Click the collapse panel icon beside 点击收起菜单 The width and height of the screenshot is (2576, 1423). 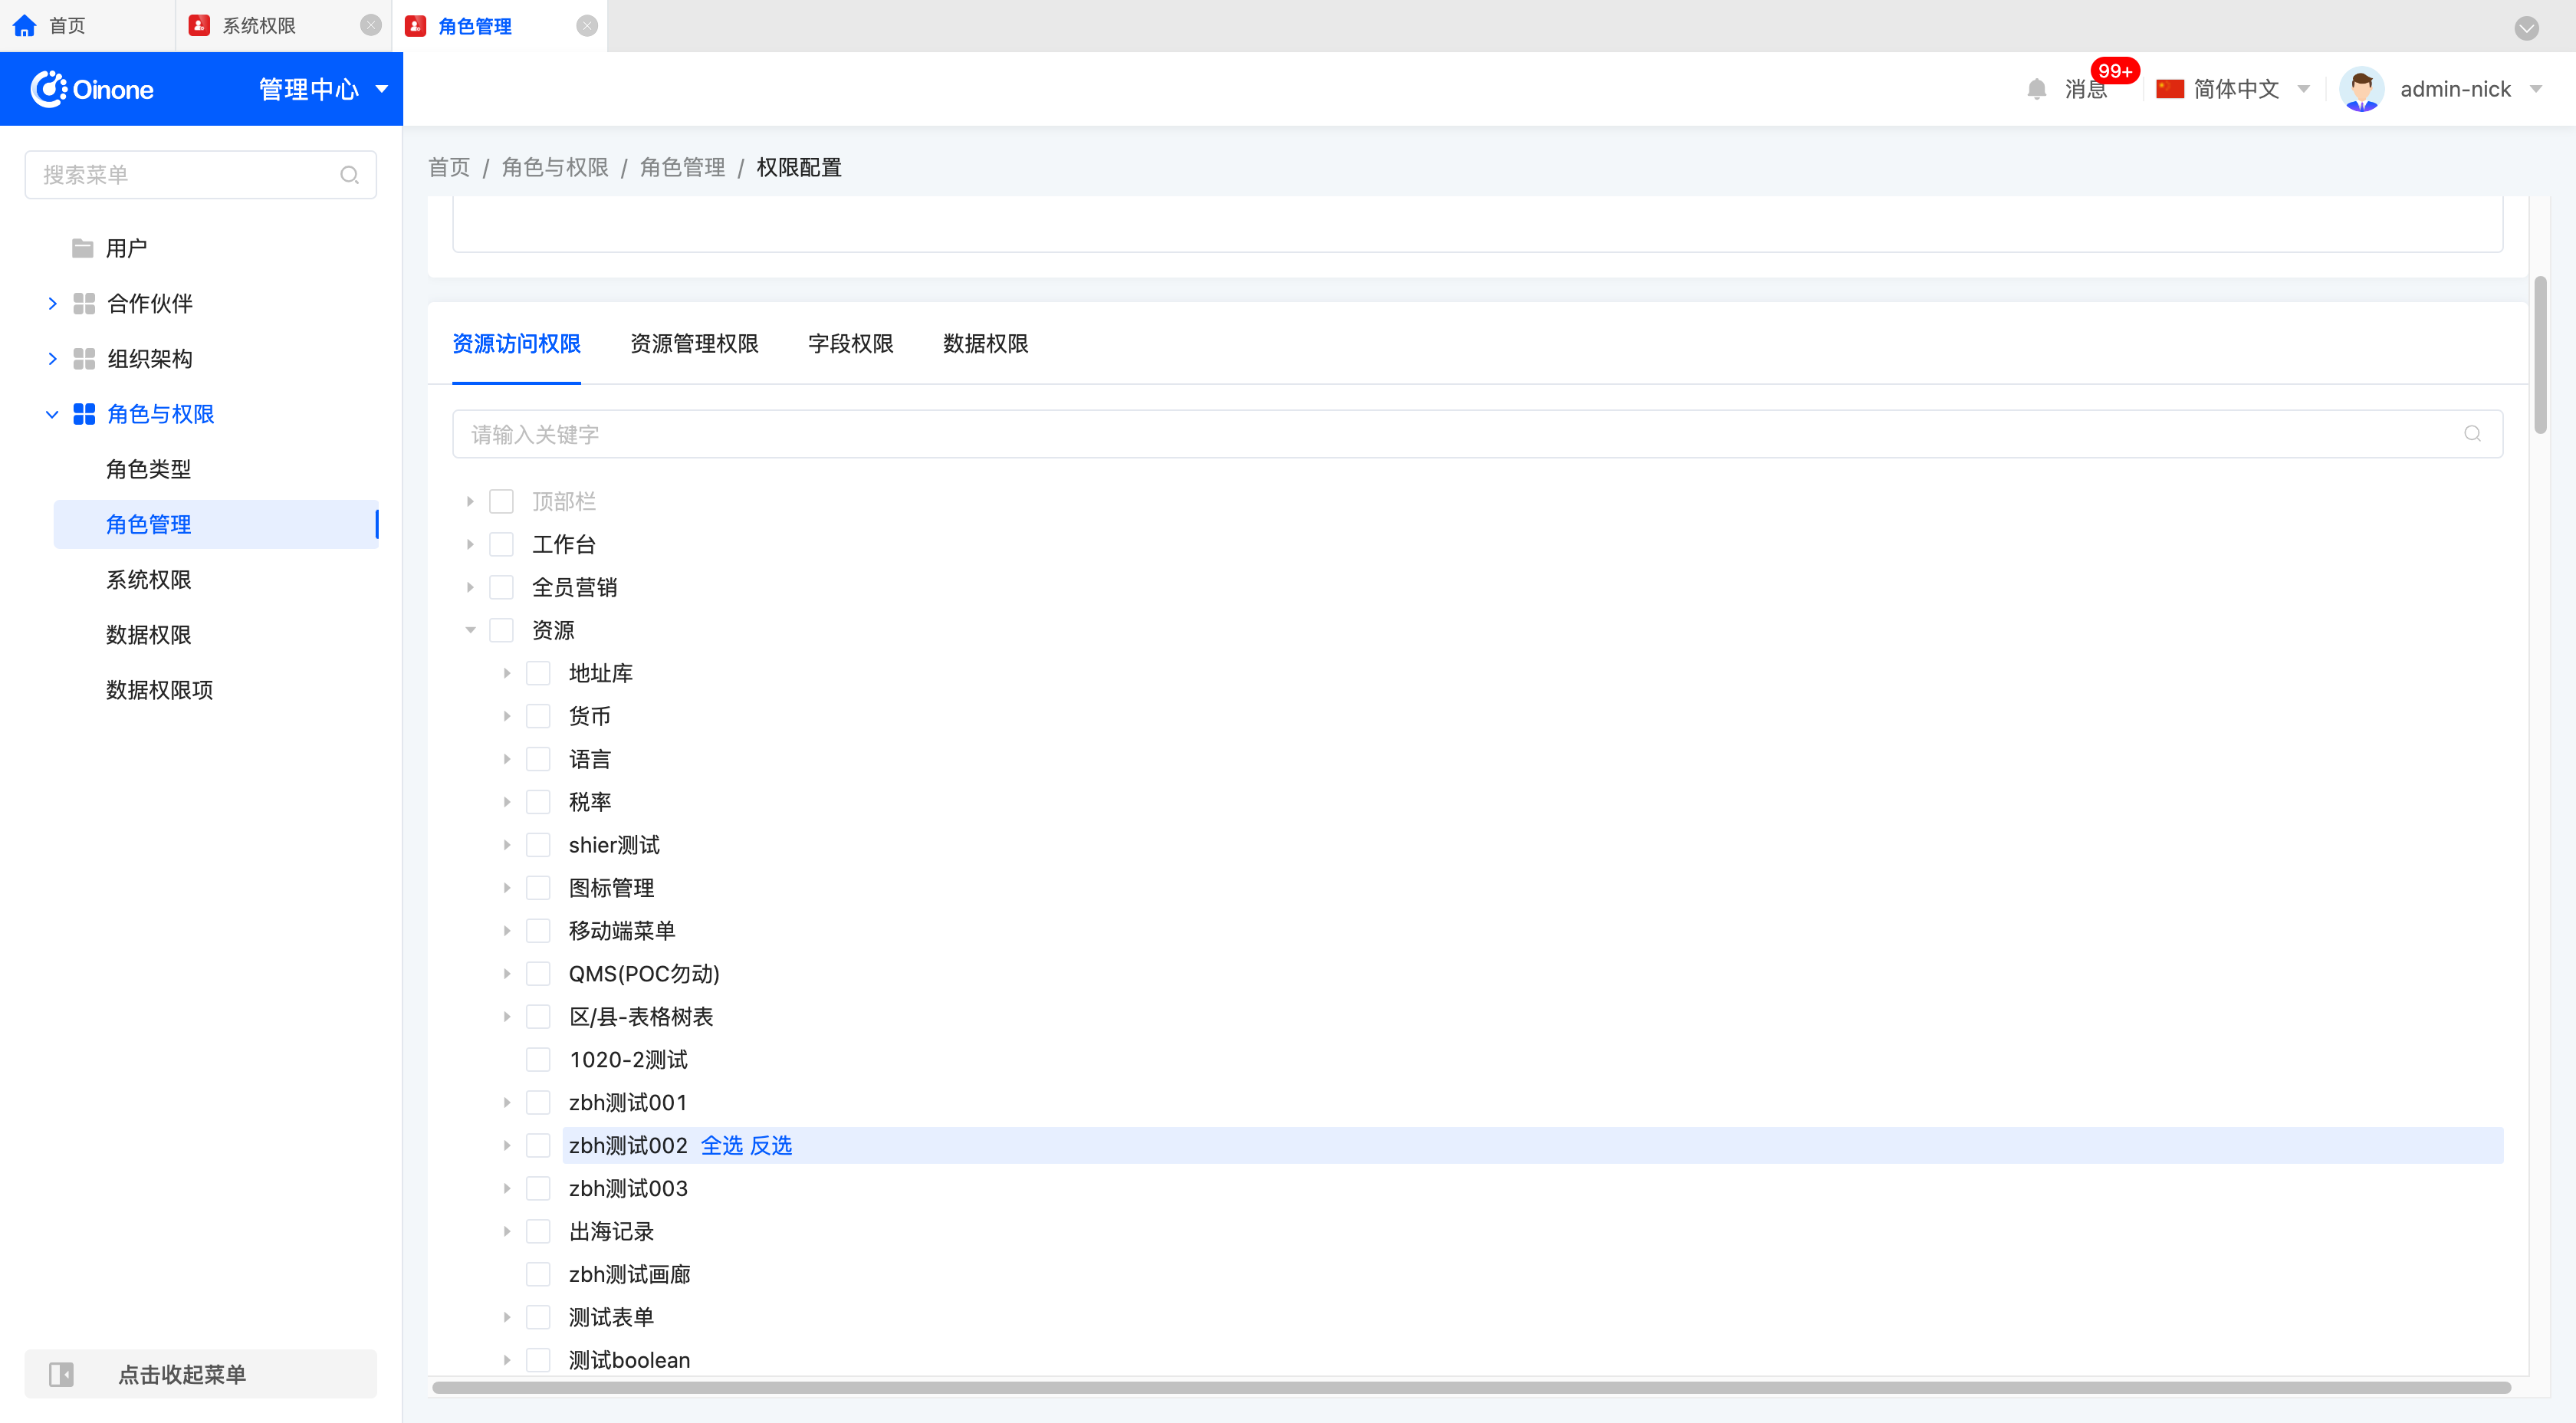61,1374
